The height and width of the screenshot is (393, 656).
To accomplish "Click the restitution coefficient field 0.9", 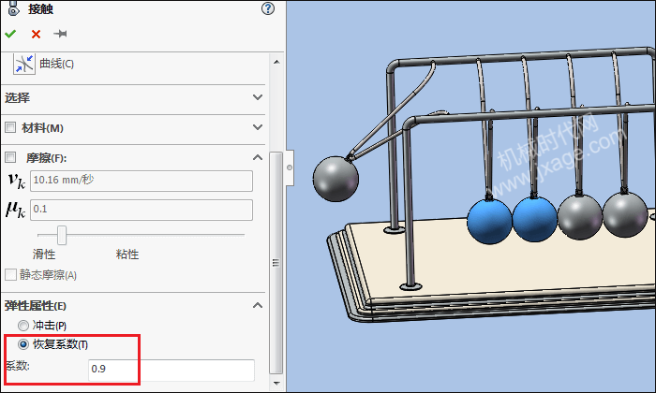I will point(171,370).
